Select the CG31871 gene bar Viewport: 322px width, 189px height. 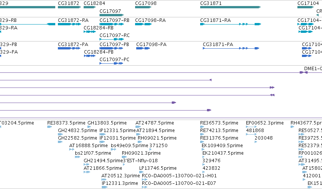(230, 7)
